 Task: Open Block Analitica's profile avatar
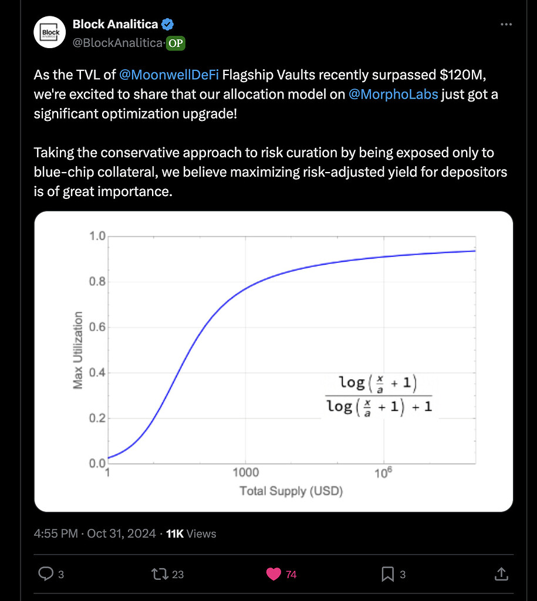pyautogui.click(x=50, y=32)
